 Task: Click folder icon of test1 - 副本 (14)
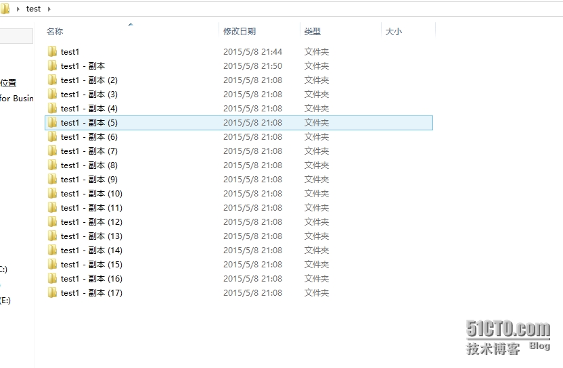[x=52, y=250]
